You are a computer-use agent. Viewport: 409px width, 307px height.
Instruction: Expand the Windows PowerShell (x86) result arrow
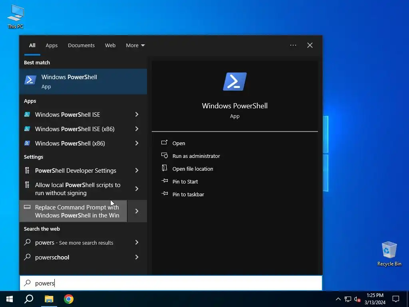point(137,143)
